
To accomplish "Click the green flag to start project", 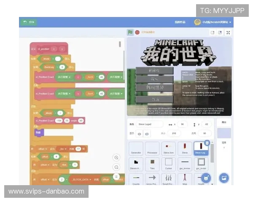I will coord(130,32).
